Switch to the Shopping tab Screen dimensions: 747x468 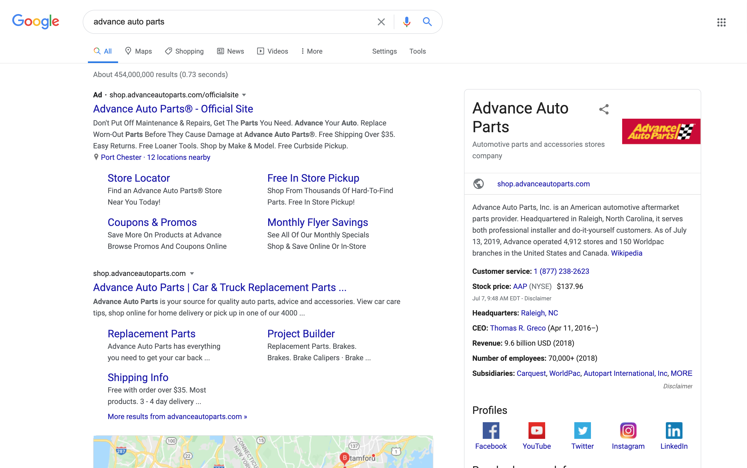pos(184,51)
